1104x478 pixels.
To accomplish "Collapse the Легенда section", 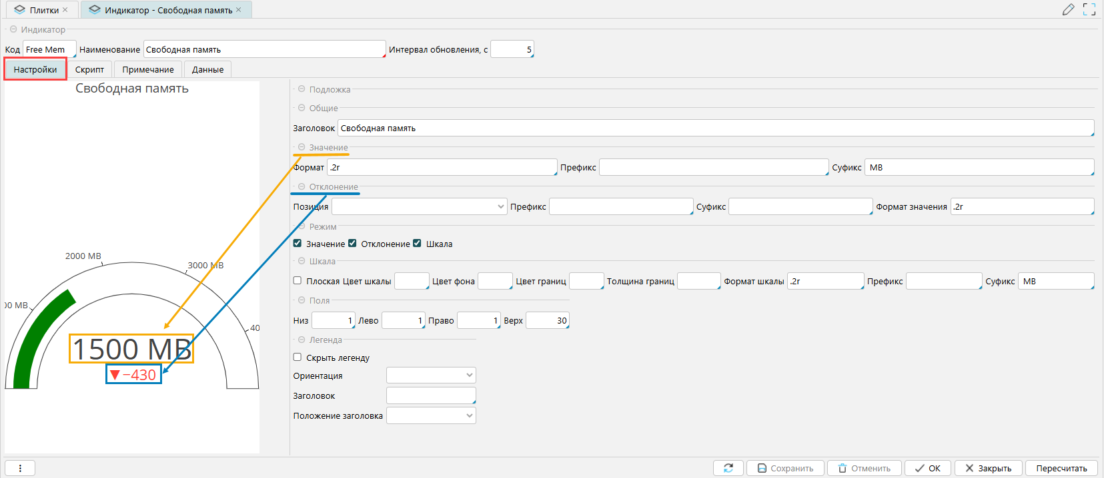I will (302, 340).
